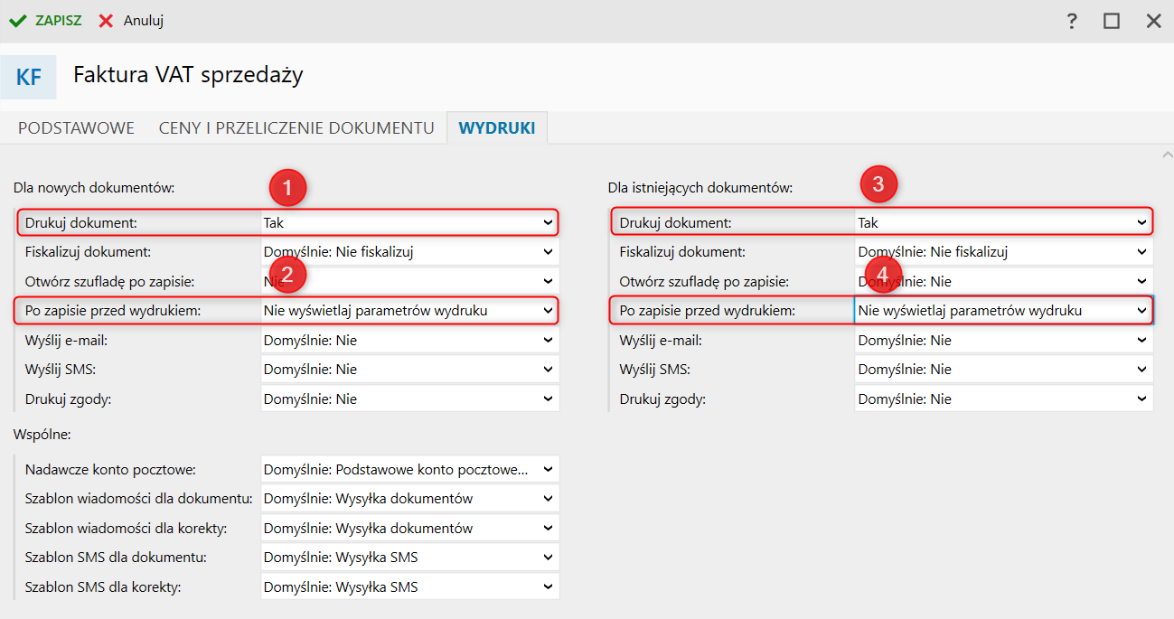Screen dimensions: 1174x619
Task: Click the scroll-up arrow of the form scrollbar
Action: [x=1166, y=155]
